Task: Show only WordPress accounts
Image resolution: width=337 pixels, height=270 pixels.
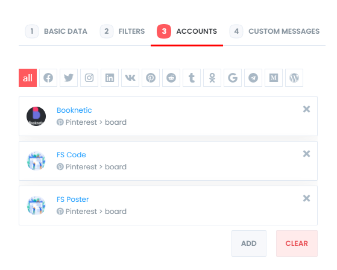Action: pos(294,78)
